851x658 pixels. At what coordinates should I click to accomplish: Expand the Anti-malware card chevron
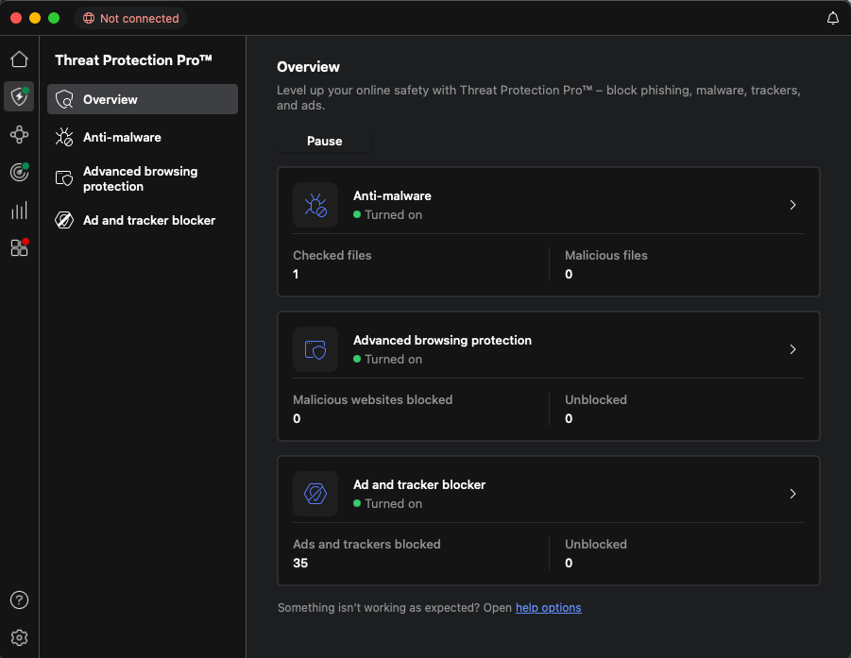coord(793,205)
